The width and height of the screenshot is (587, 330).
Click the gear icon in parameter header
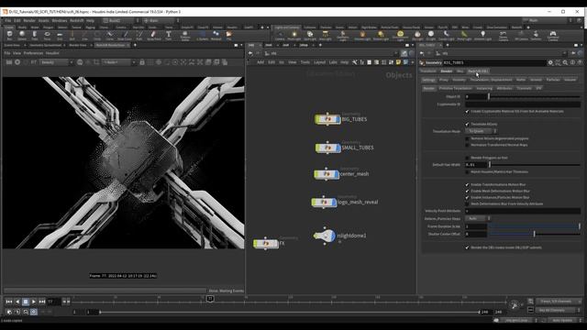point(550,63)
